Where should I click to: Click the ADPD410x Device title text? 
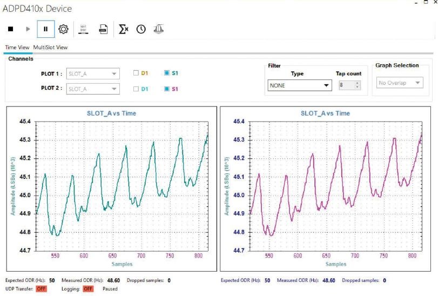[x=37, y=9]
